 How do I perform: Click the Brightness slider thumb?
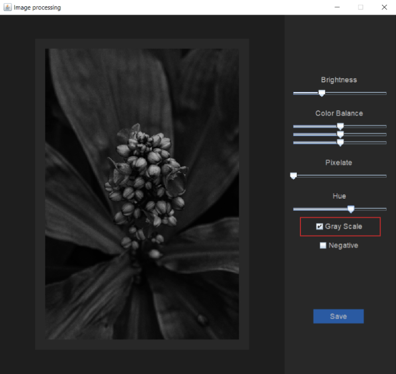click(322, 93)
